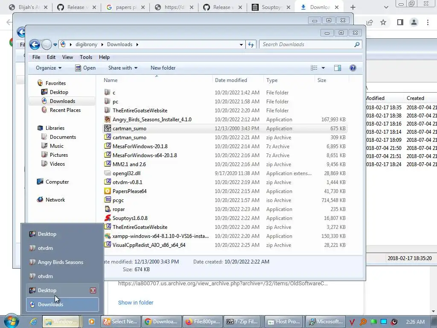Screen dimensions: 437x328
Task: Open Pictures library in navigation pane
Action: click(x=59, y=155)
